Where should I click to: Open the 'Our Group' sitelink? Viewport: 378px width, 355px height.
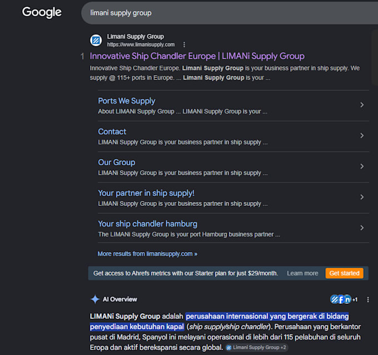116,162
